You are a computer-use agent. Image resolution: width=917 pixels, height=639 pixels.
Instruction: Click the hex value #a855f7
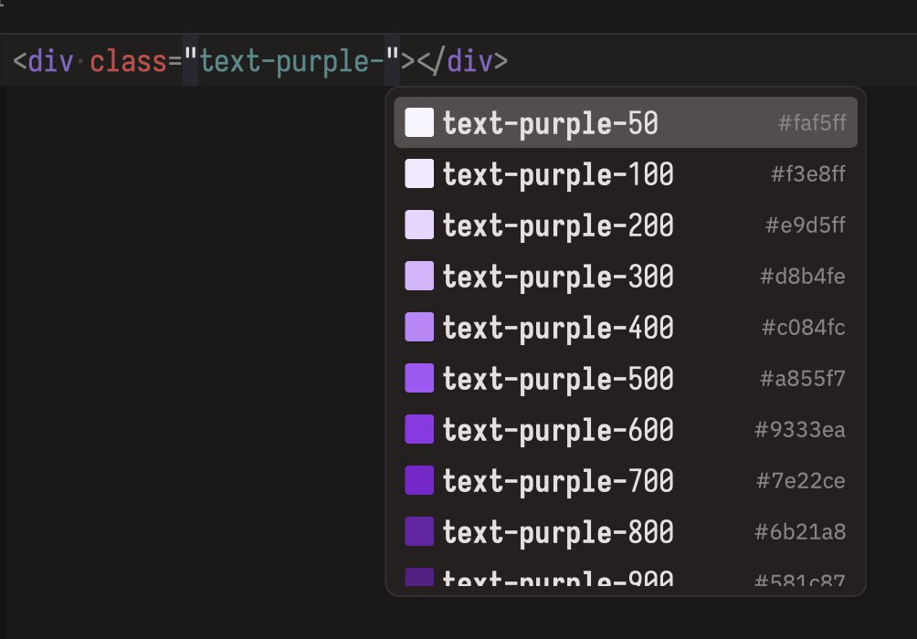802,378
